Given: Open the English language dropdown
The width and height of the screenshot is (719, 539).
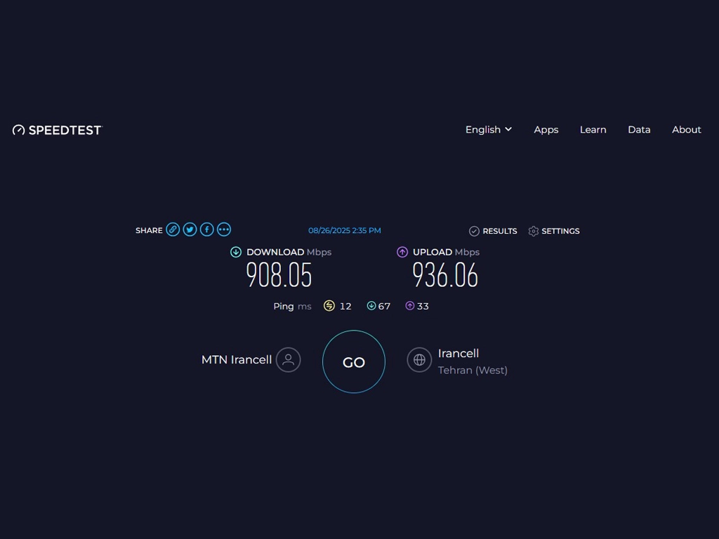Looking at the screenshot, I should coord(489,130).
